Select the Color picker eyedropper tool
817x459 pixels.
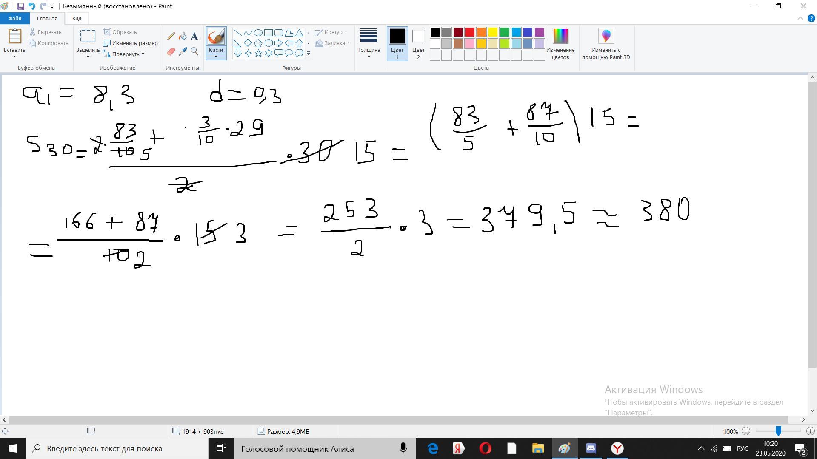(183, 51)
